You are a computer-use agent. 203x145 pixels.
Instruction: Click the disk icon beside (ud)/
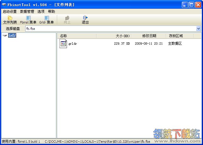(5, 35)
